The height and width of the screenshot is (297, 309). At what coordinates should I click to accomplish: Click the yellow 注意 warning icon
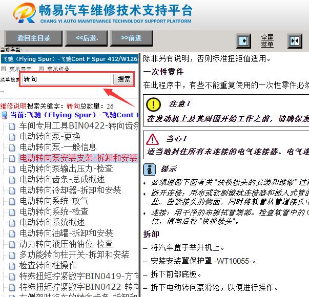pyautogui.click(x=153, y=104)
